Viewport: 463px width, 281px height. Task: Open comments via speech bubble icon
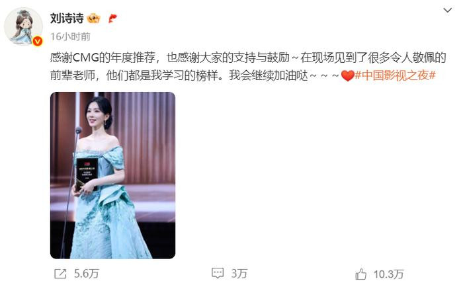(x=218, y=273)
